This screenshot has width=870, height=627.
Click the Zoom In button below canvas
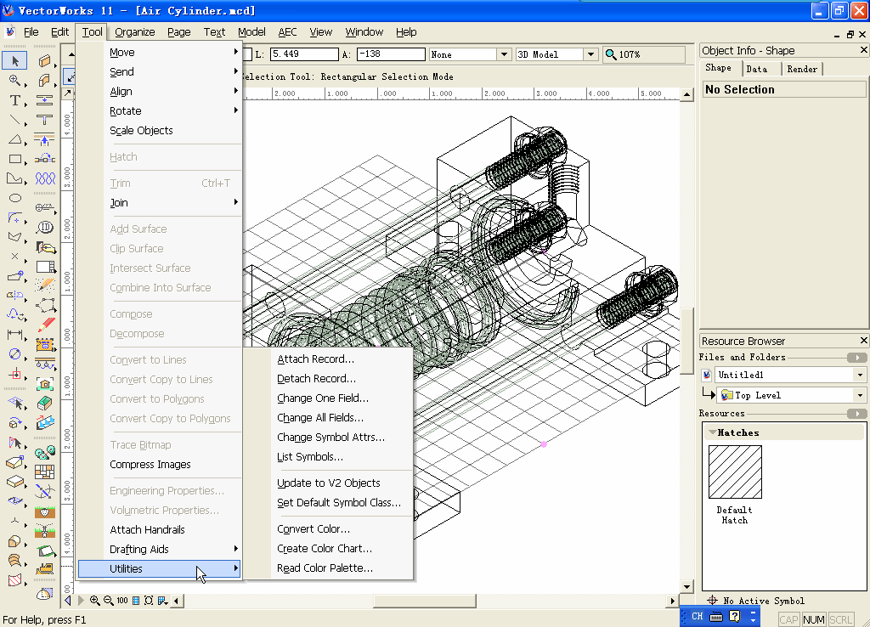coord(95,601)
